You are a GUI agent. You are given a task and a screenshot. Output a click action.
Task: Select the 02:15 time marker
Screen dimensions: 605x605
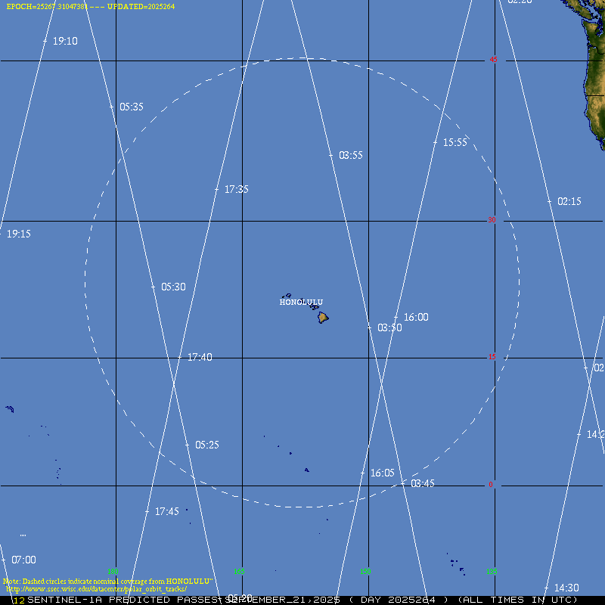point(569,202)
